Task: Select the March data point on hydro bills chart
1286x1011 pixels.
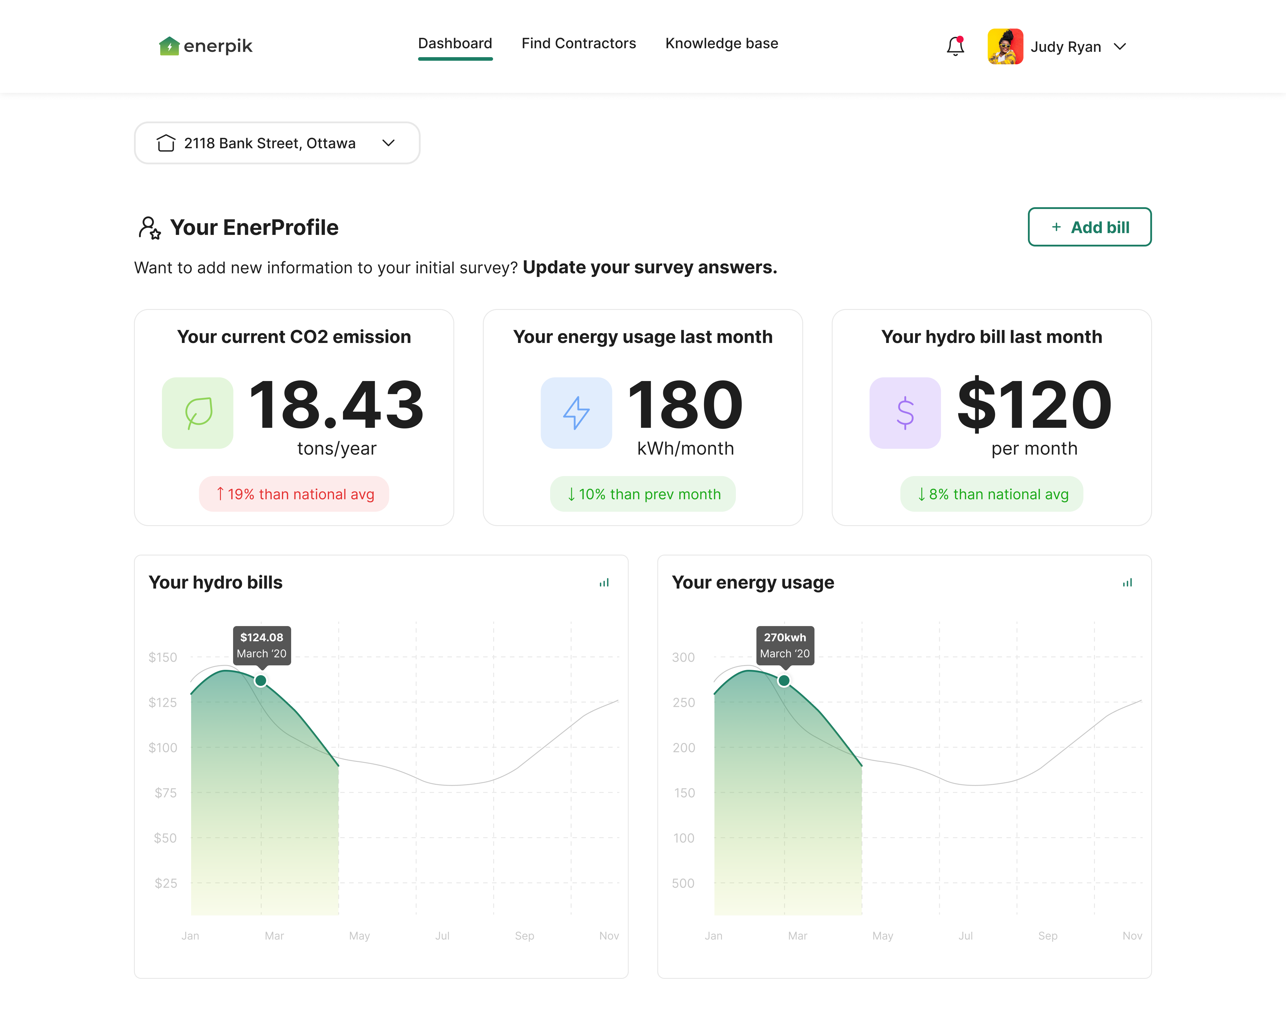Action: [x=260, y=681]
